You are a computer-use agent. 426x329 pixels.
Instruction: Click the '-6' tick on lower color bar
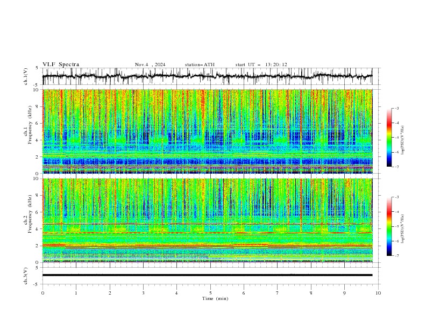396,241
